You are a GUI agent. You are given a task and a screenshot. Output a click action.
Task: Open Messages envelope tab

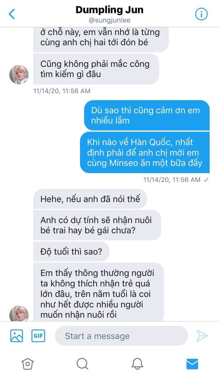[192, 364]
